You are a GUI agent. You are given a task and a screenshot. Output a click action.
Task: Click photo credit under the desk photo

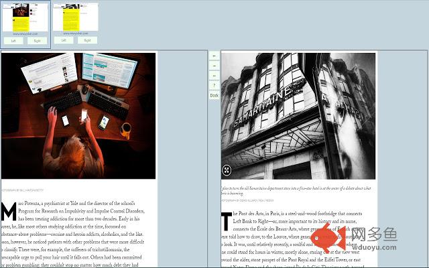pos(27,190)
